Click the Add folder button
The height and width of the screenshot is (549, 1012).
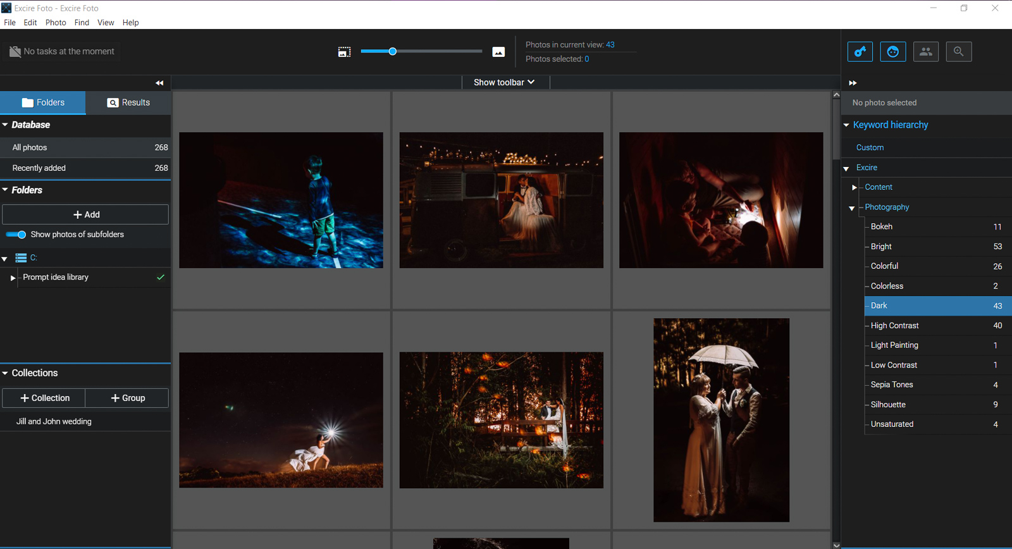pos(85,214)
